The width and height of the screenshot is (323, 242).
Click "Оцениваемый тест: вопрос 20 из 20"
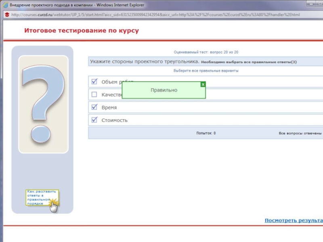coord(206,52)
